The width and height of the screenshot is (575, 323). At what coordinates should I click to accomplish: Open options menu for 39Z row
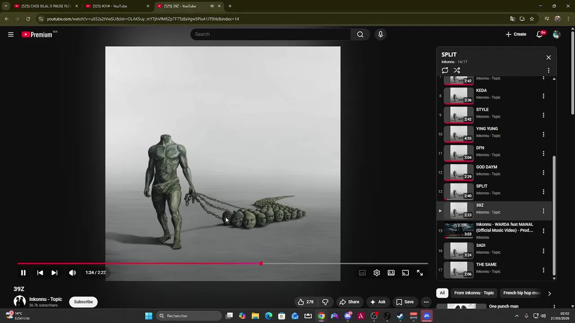tap(544, 211)
